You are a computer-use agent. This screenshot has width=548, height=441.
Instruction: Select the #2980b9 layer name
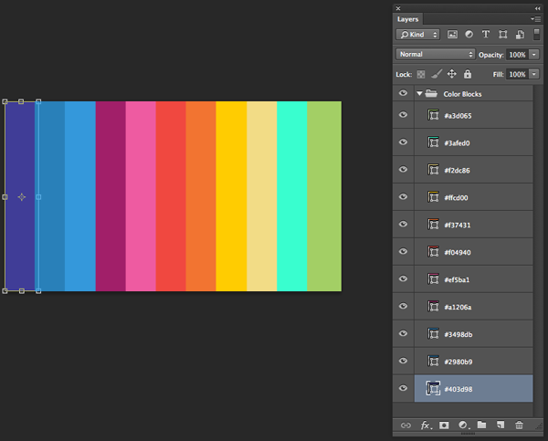[458, 362]
